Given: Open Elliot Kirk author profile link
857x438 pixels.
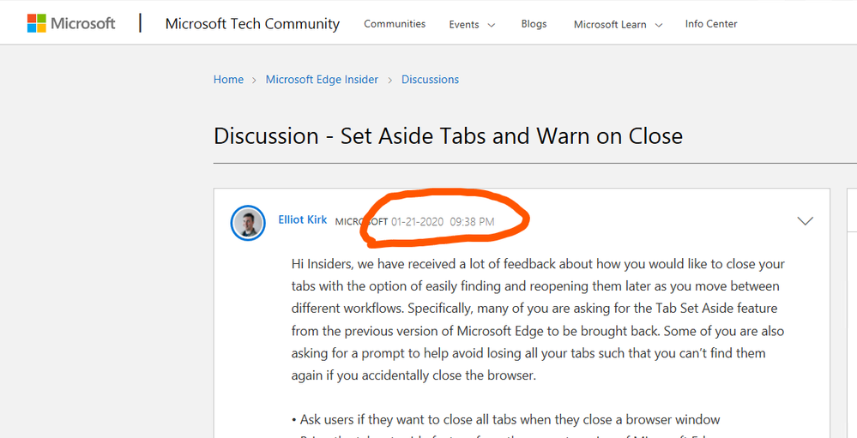Looking at the screenshot, I should pyautogui.click(x=303, y=219).
